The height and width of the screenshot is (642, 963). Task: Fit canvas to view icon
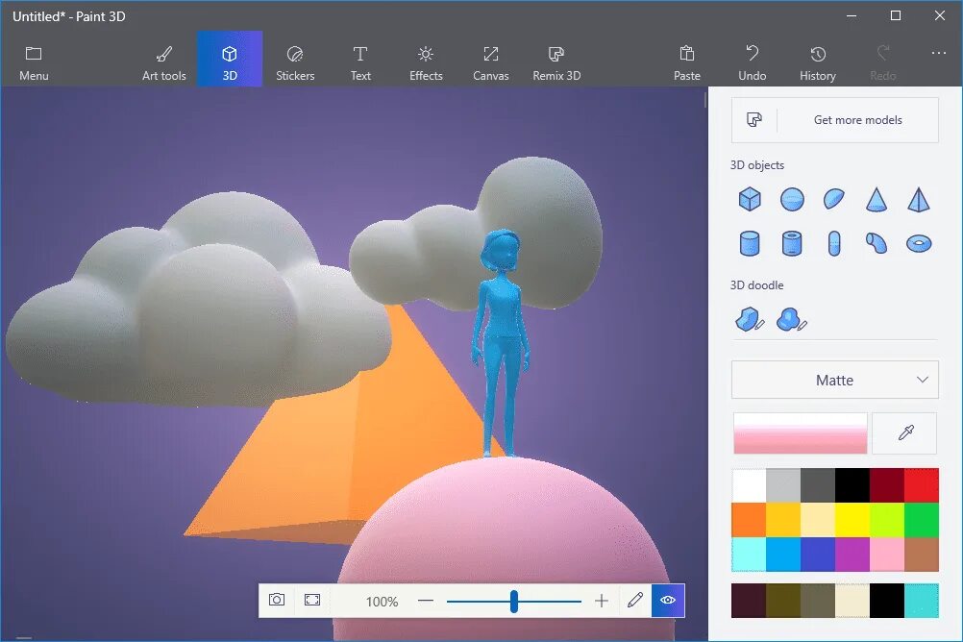[x=312, y=601]
